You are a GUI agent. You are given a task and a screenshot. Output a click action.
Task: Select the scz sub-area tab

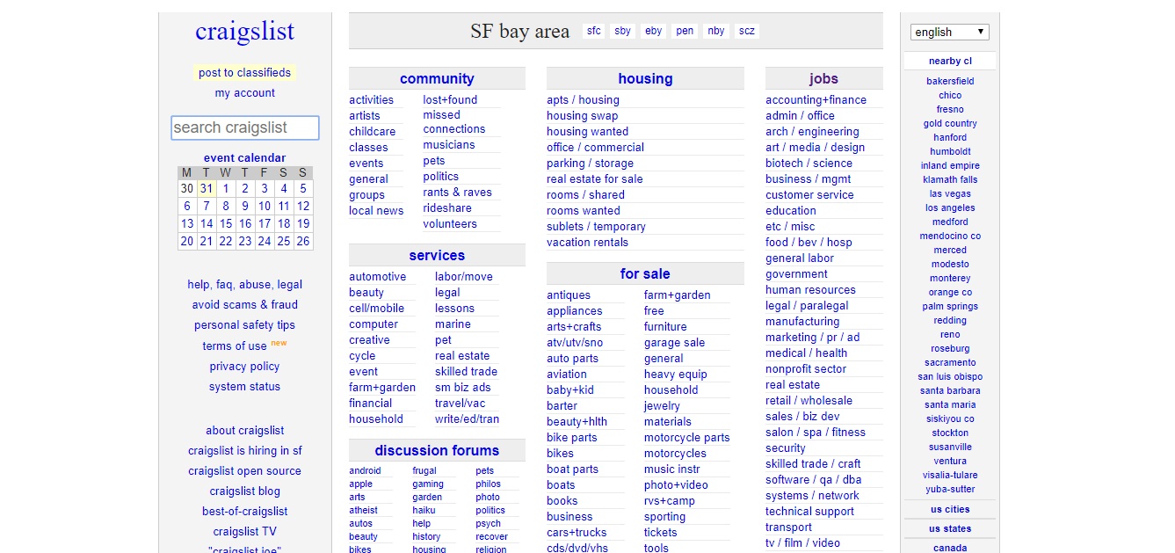pos(747,31)
